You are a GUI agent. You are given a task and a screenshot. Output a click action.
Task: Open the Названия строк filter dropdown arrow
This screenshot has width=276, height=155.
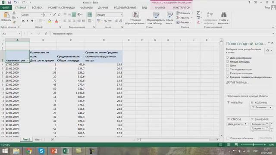(28, 60)
